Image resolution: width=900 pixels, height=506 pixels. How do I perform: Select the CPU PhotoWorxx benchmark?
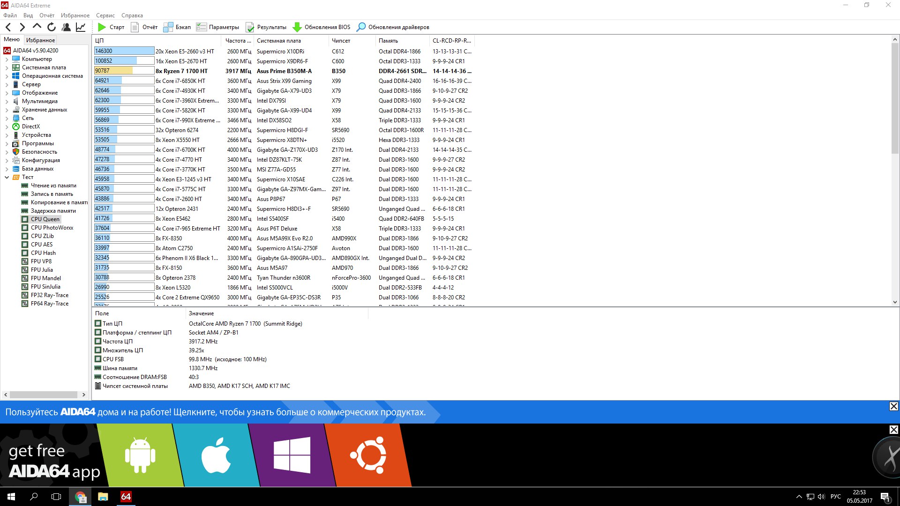pos(52,228)
